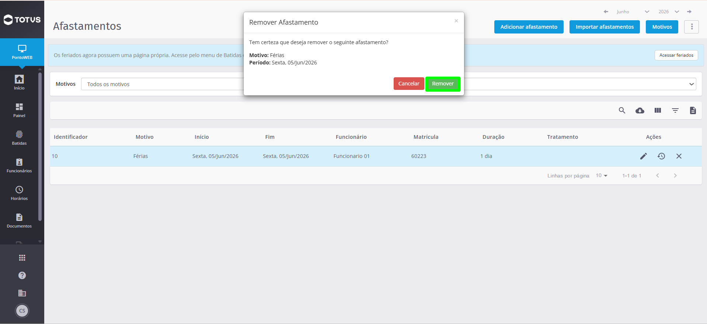Image resolution: width=707 pixels, height=324 pixels.
Task: Close the Remover Afastamento dialog
Action: 456,21
